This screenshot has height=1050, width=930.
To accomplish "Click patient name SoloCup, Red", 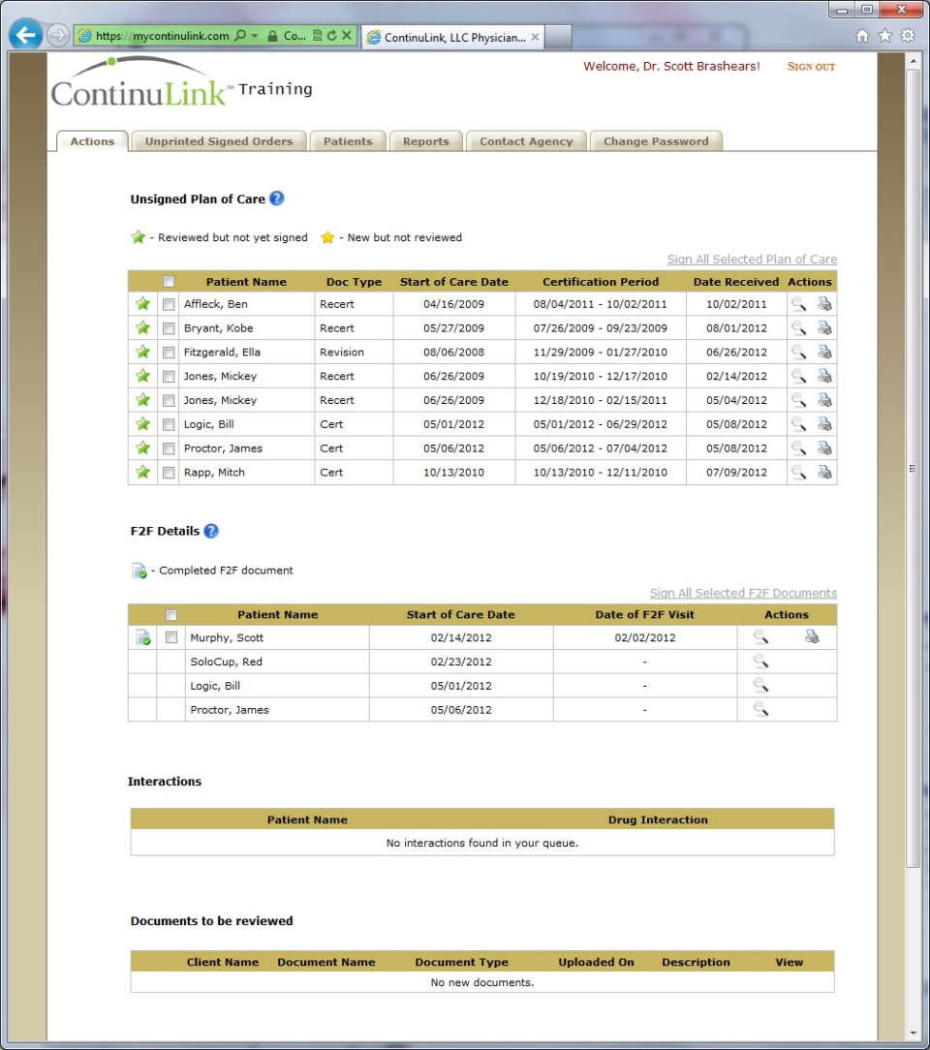I will click(x=227, y=662).
